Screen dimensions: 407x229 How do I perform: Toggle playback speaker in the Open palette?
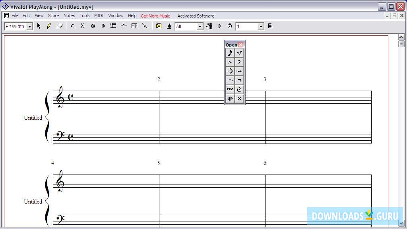pos(230,98)
